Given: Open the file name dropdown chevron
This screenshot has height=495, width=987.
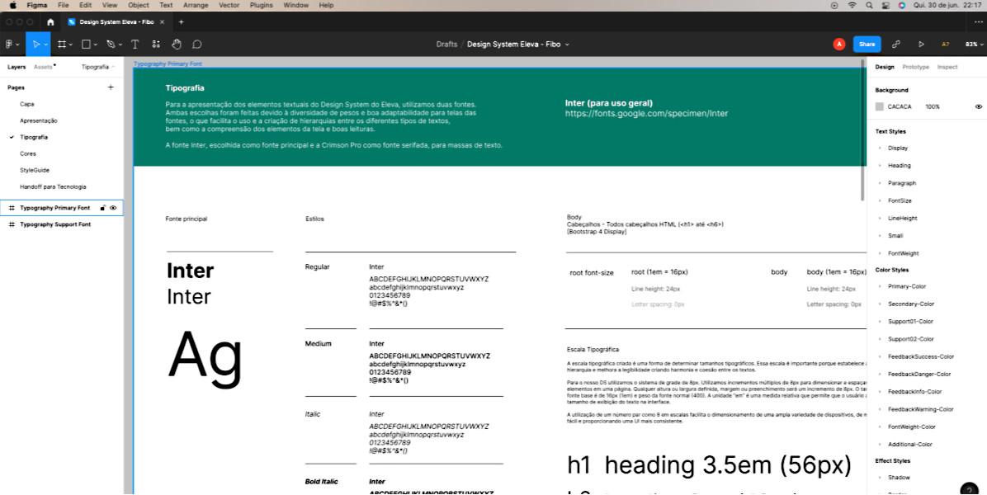Looking at the screenshot, I should tap(567, 45).
